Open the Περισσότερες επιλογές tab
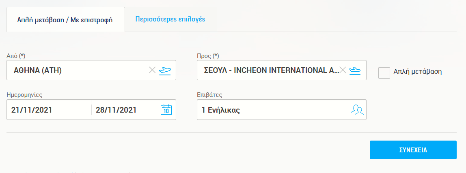Image resolution: width=466 pixels, height=173 pixels. [170, 19]
